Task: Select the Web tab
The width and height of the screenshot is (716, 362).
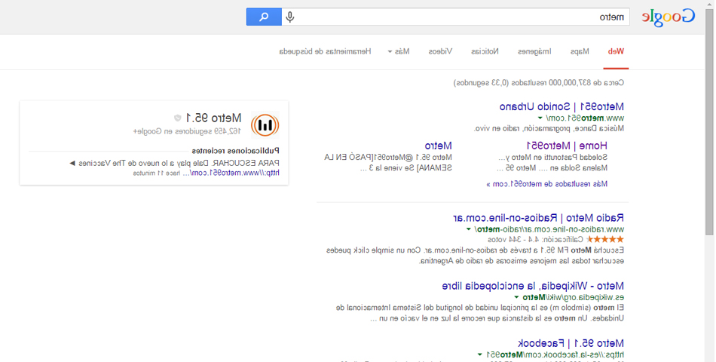Action: pyautogui.click(x=616, y=51)
